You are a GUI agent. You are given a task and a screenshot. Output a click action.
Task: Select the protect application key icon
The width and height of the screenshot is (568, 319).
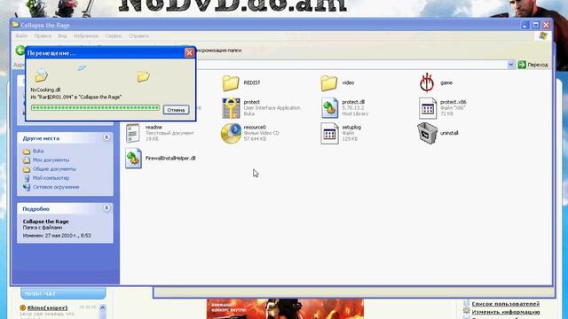(231, 108)
